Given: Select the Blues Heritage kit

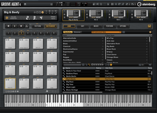Looking at the screenshot, I should pos(107,90).
